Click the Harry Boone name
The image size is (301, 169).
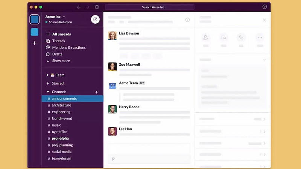click(129, 107)
